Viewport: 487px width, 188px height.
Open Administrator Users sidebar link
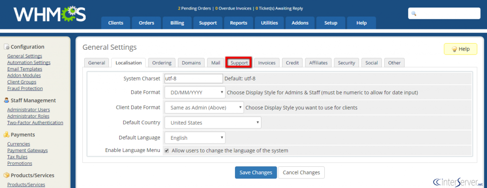[x=29, y=110]
